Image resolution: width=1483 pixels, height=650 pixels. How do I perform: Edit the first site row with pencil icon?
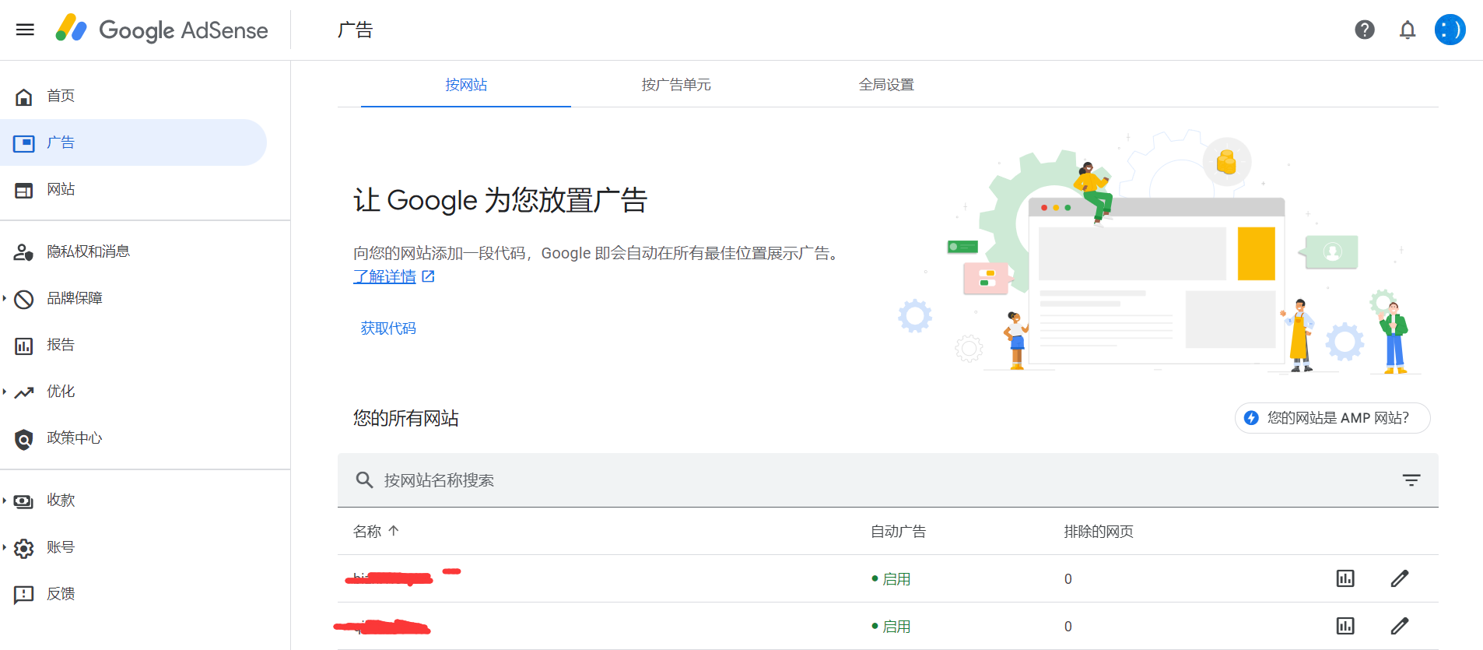point(1400,578)
